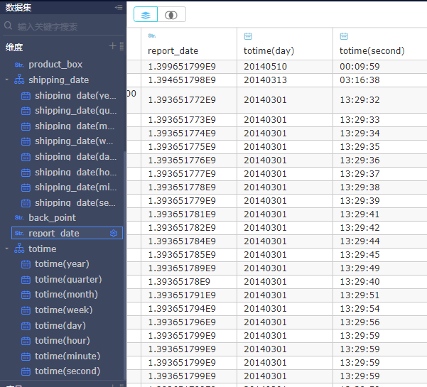The width and height of the screenshot is (427, 387).
Task: Select totime(month) field
Action: (x=67, y=295)
